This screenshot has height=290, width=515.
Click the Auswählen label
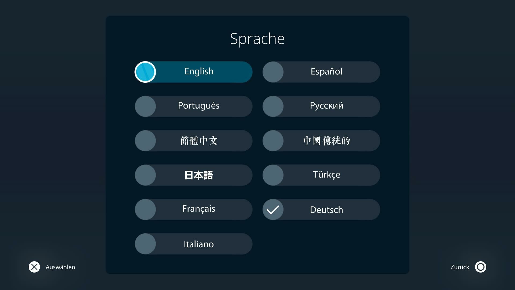pos(60,267)
